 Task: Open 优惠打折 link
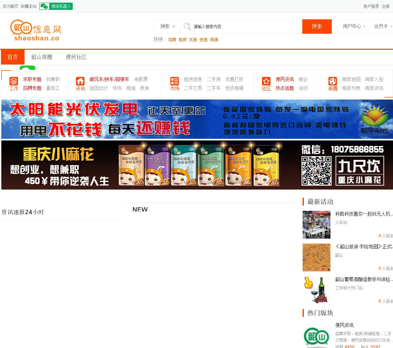(234, 80)
